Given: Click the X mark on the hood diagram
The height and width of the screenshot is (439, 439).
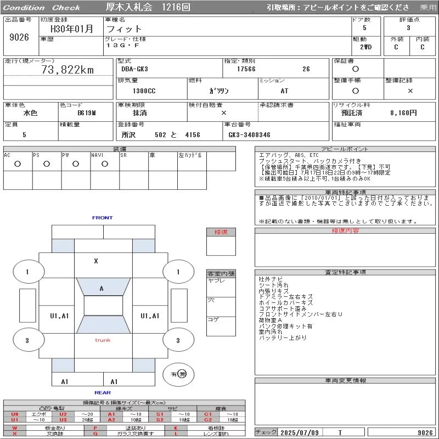Looking at the screenshot, I should click(96, 261).
